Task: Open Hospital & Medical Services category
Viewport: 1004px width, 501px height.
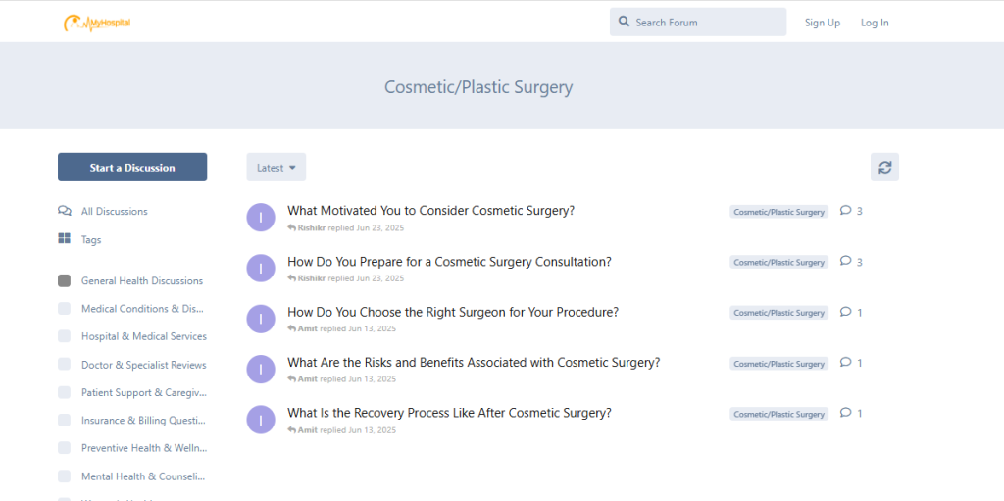Action: 143,336
